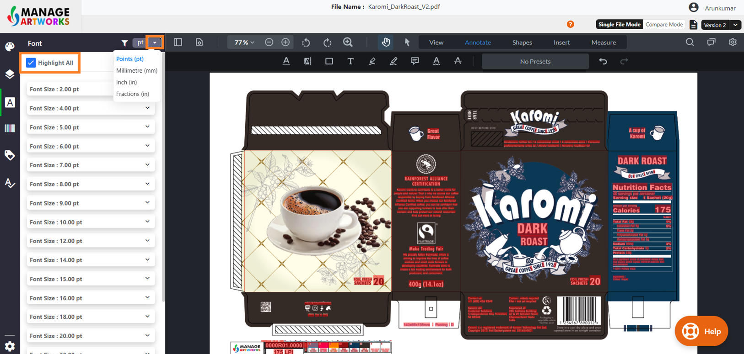Expand Font Size 10.00 pt row
This screenshot has height=354, width=744.
coord(91,222)
